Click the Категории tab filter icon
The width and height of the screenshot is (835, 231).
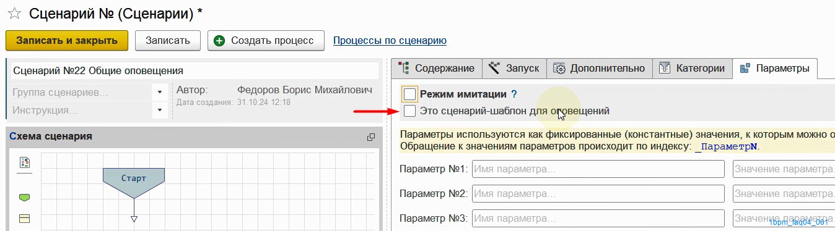pyautogui.click(x=665, y=68)
